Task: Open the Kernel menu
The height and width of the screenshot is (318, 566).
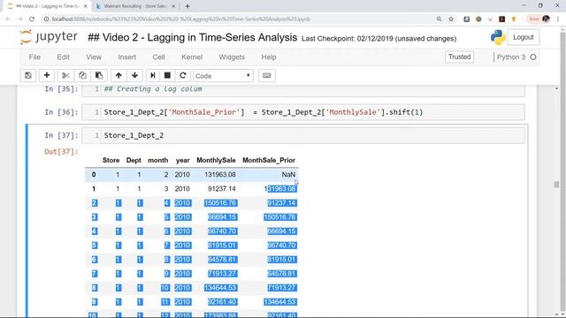Action: point(192,57)
